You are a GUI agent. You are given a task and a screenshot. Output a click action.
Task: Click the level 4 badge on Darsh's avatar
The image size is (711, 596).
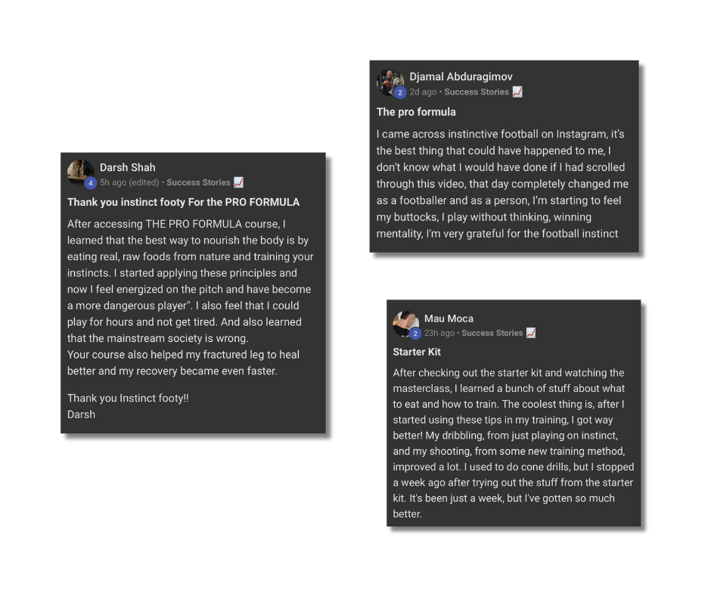[x=90, y=183]
